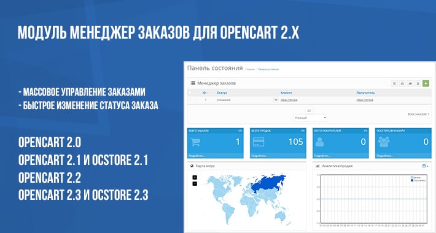Open client link Иван Петров in Клиент column
436x233 pixels.
pyautogui.click(x=289, y=100)
